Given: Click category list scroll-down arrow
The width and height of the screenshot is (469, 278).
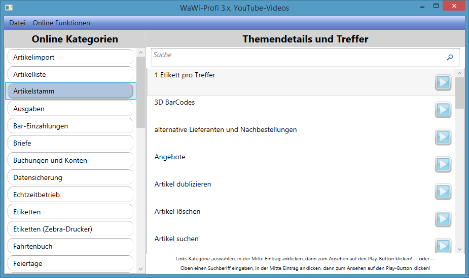Looking at the screenshot, I should (140, 269).
